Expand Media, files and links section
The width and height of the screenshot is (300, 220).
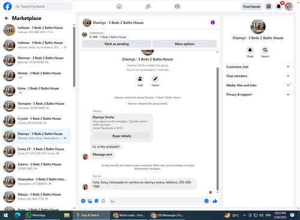coord(258,85)
